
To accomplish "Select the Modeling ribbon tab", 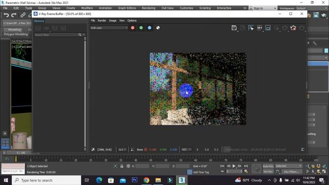I will 14,30.
